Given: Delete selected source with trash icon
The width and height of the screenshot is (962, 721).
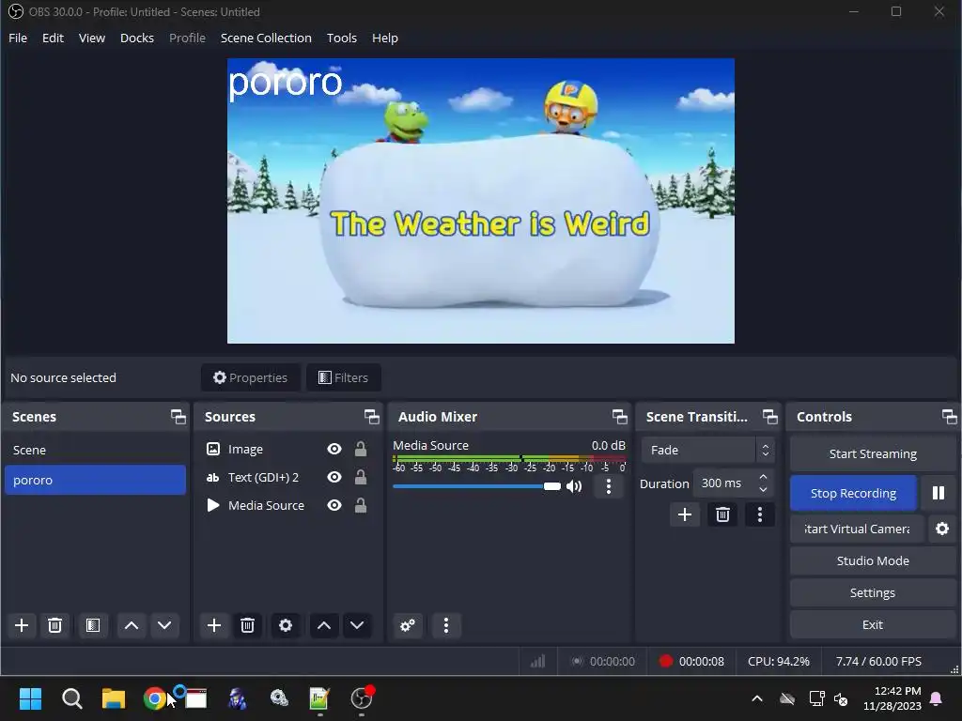Looking at the screenshot, I should pos(247,625).
